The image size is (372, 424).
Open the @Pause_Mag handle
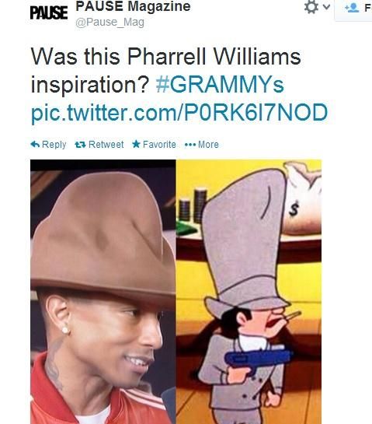(110, 23)
